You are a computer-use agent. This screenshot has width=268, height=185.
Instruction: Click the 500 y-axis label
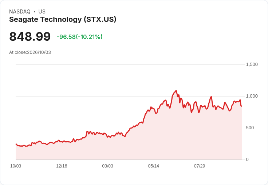coord(250,128)
